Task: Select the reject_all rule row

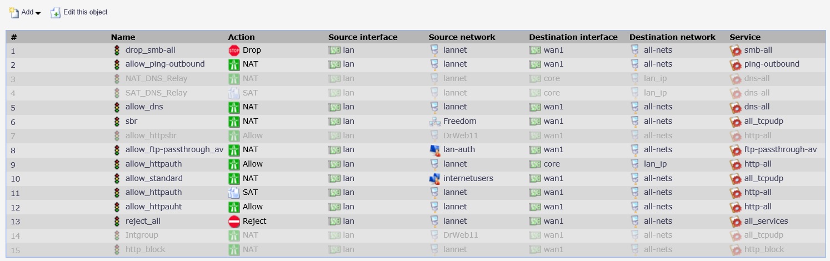Action: click(143, 221)
